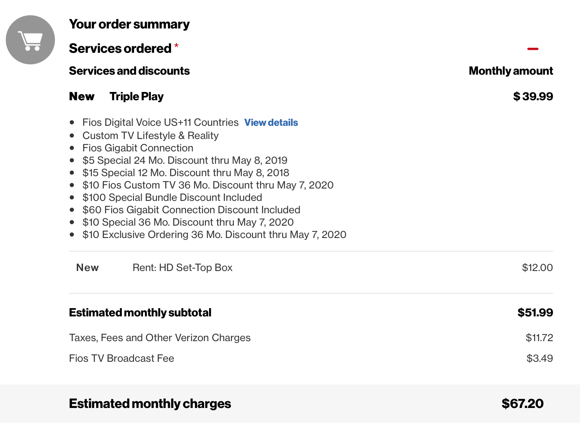Click the red asterisk beside Services ordered
The width and height of the screenshot is (580, 429).
tap(176, 45)
